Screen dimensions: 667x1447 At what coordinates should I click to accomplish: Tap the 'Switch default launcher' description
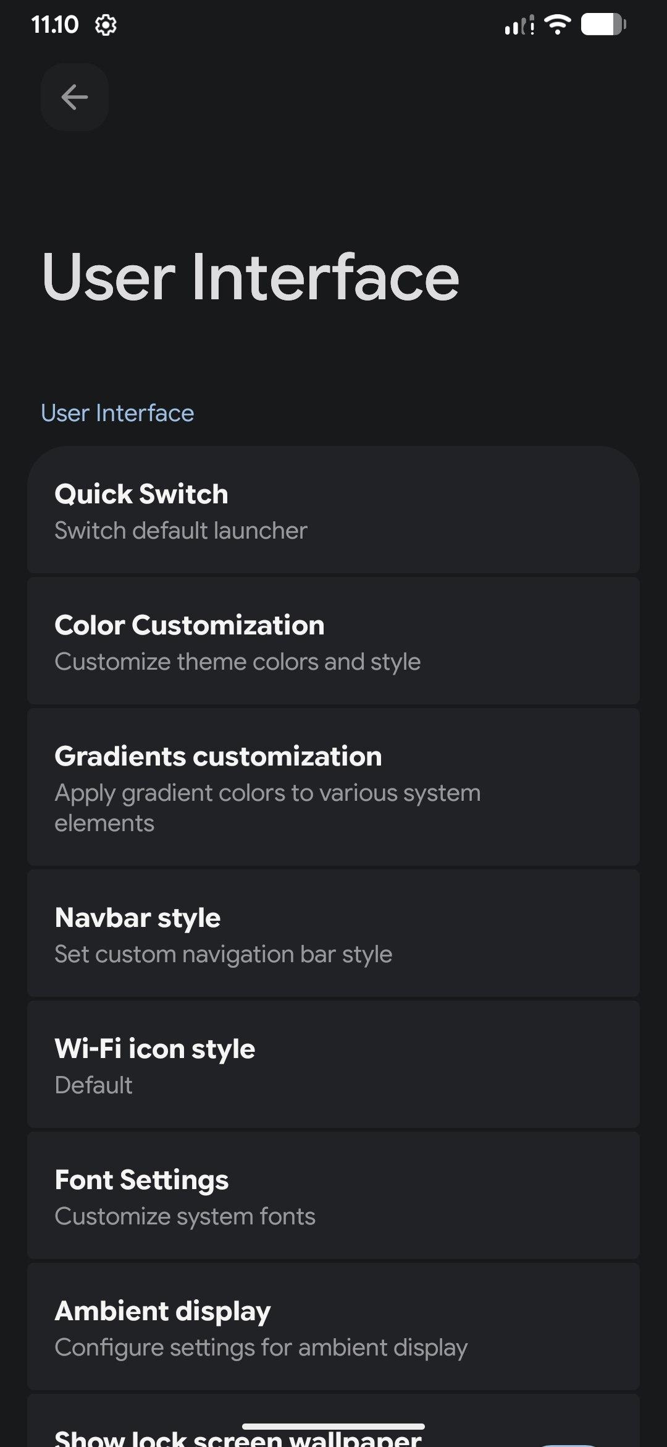pos(181,531)
